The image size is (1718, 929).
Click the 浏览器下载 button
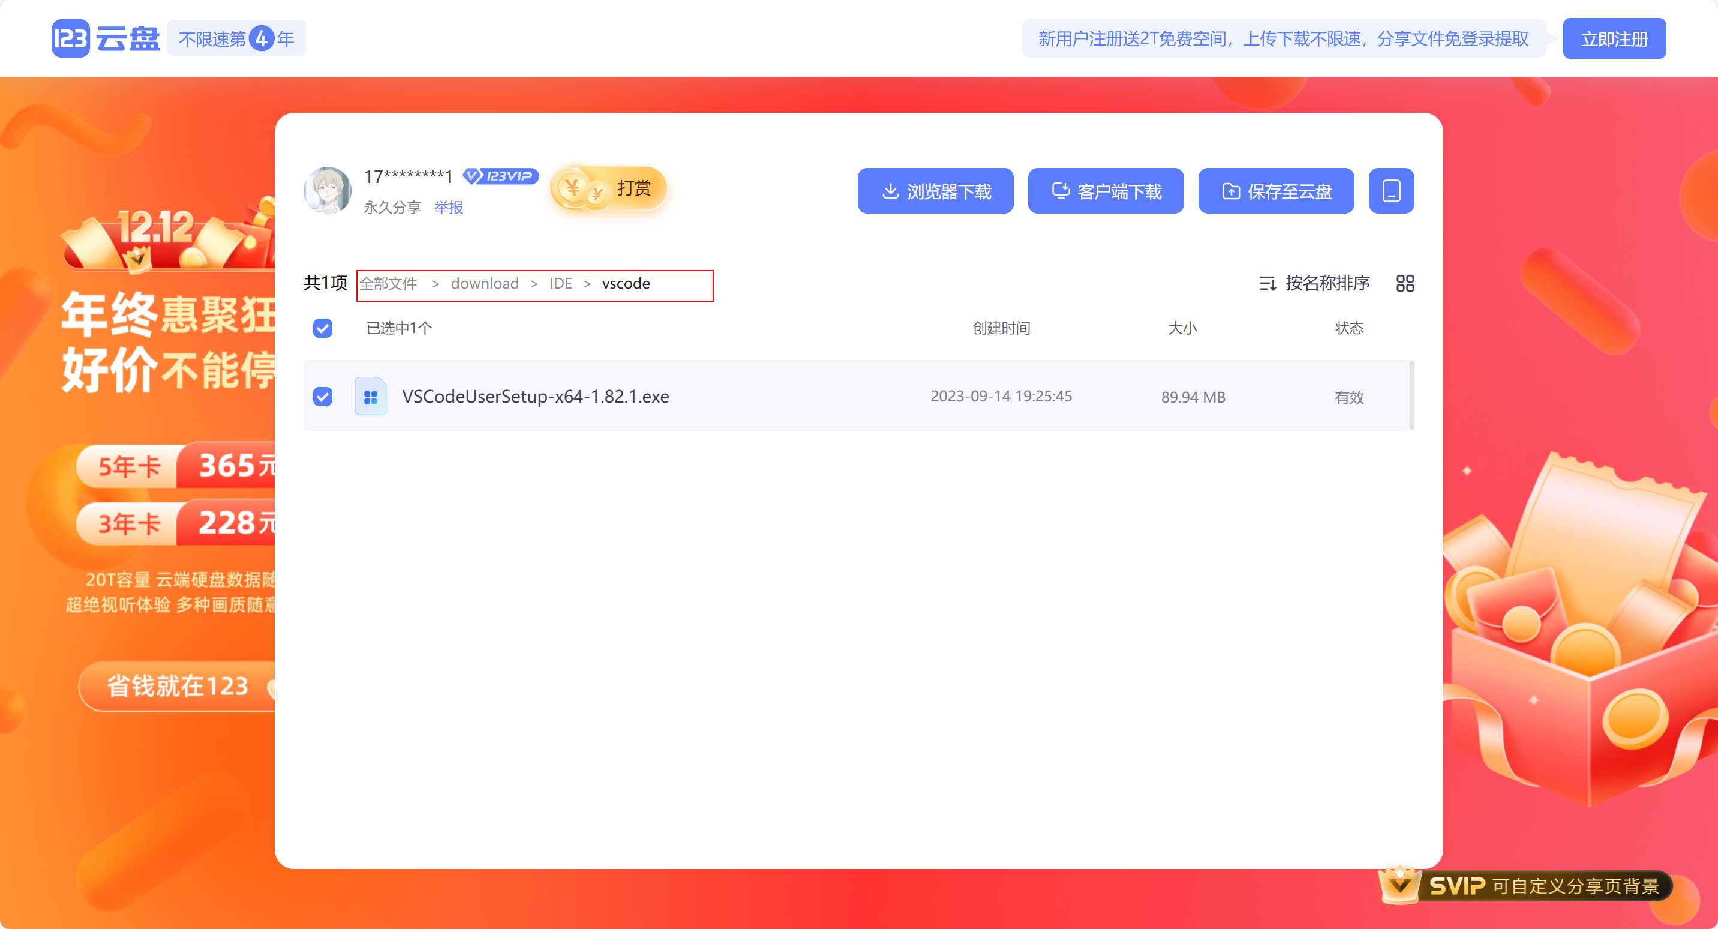click(935, 191)
